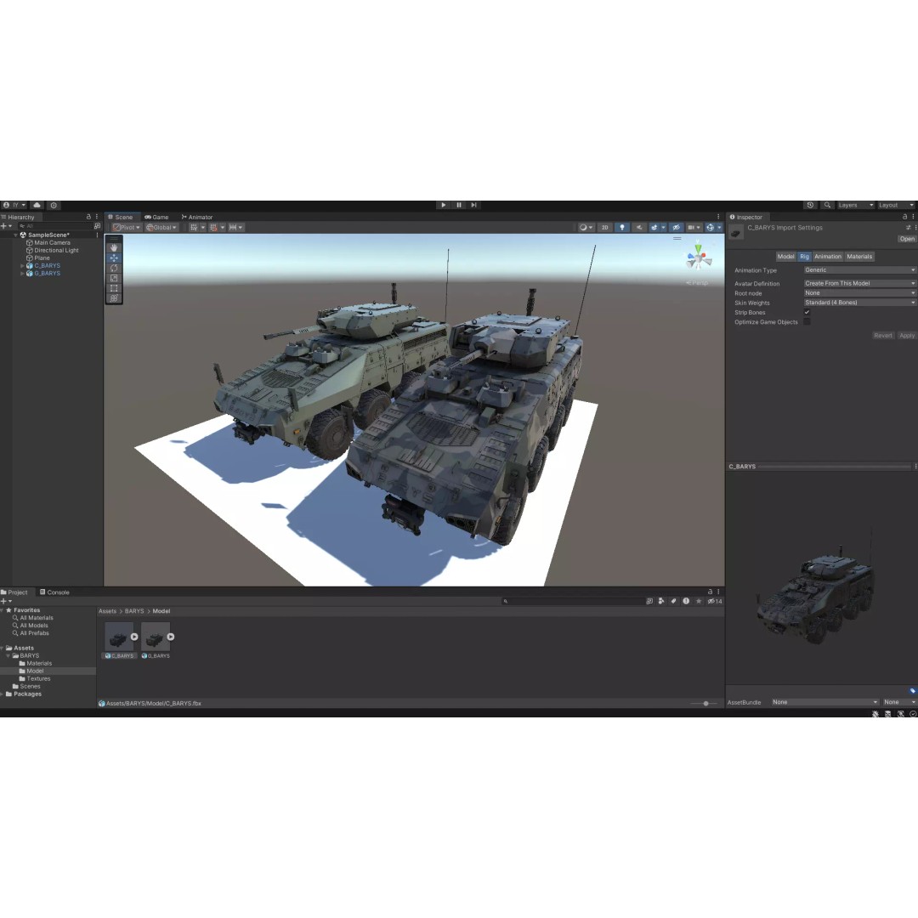Switch to the Animator tab
Image resolution: width=918 pixels, height=918 pixels.
(196, 217)
